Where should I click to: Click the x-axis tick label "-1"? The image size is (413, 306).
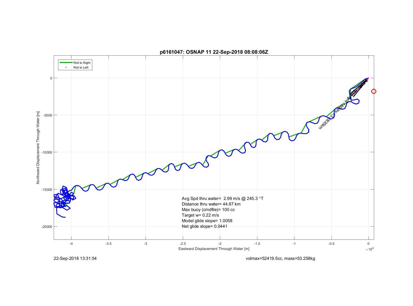[x=294, y=243]
